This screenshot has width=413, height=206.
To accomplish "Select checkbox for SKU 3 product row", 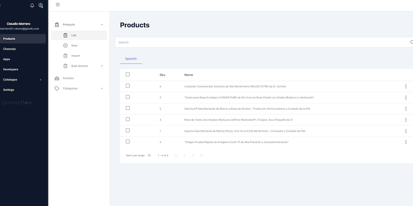I will (128, 119).
